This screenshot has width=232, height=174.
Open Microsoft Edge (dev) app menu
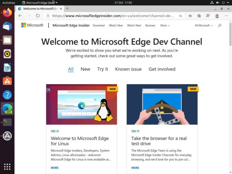click(40, 3)
